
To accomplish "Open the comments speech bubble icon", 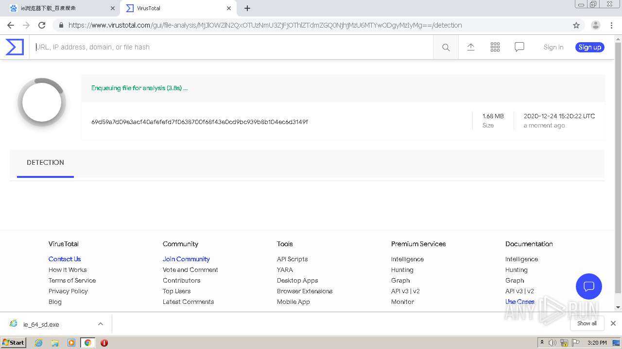I will (x=519, y=47).
